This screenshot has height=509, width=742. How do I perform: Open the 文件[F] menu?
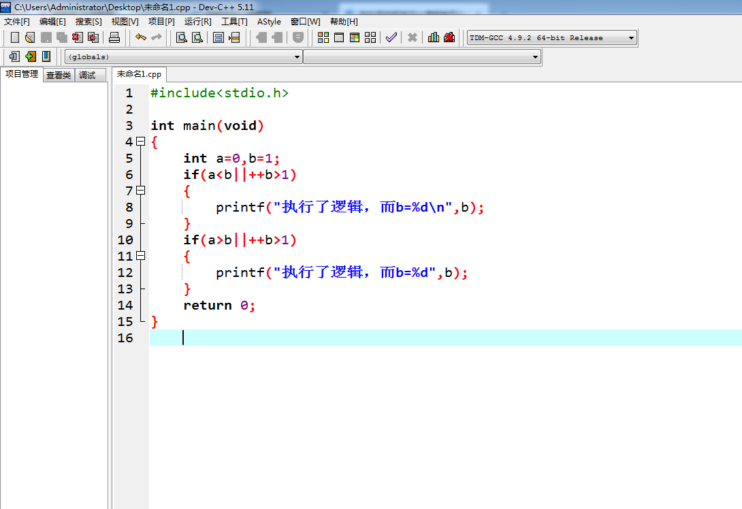17,22
